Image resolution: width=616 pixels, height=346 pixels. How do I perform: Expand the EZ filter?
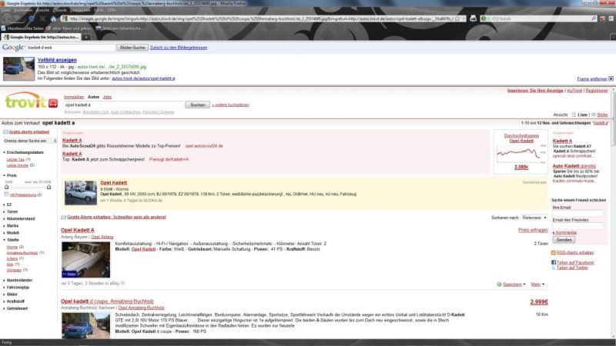[x=8, y=205]
